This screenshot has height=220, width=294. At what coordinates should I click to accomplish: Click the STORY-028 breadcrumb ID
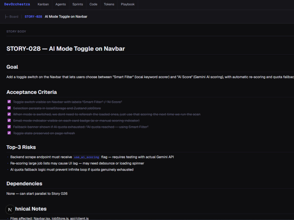click(34, 17)
